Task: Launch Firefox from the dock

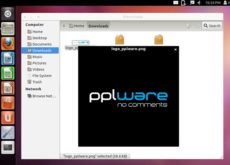Action: click(8, 43)
